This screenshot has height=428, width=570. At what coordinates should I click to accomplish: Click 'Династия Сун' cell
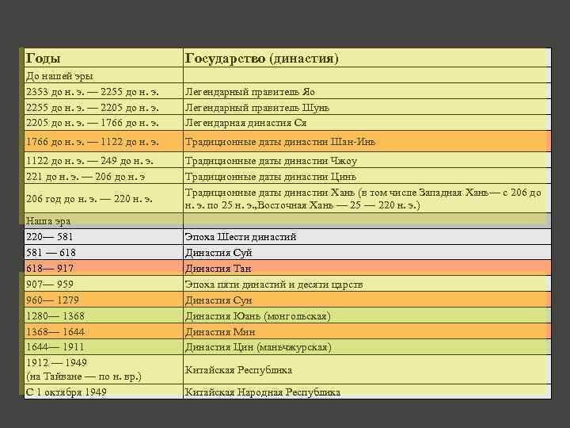(x=367, y=300)
